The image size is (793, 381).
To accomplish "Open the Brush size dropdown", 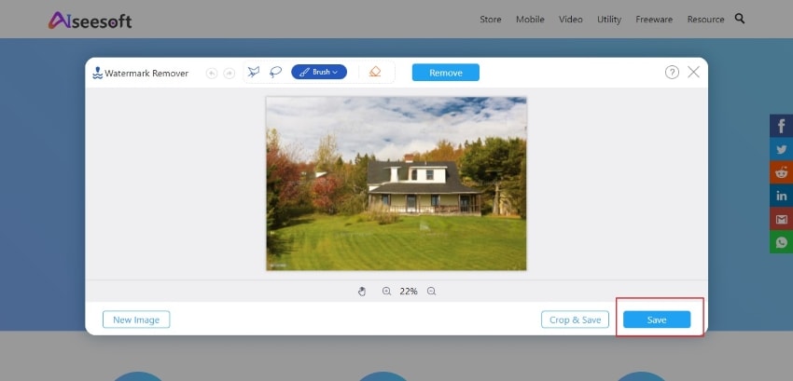I will (319, 72).
